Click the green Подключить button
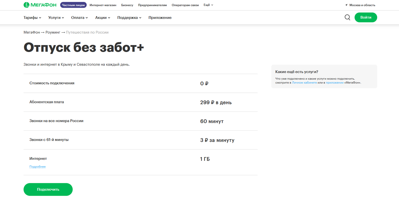The image size is (399, 200). point(48,189)
